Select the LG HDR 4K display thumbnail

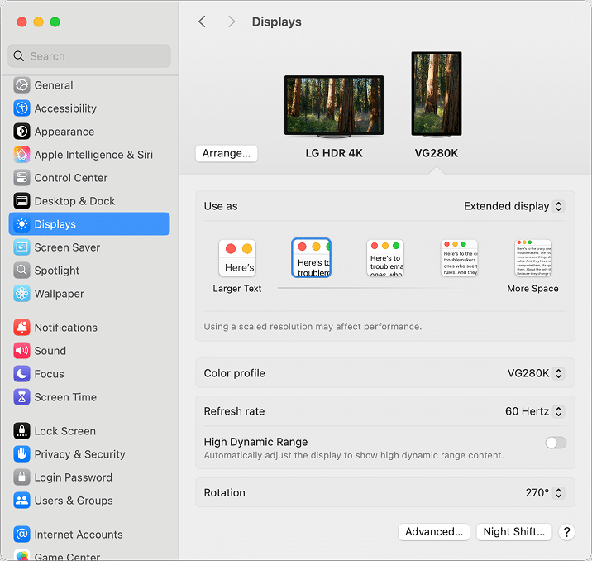[334, 106]
